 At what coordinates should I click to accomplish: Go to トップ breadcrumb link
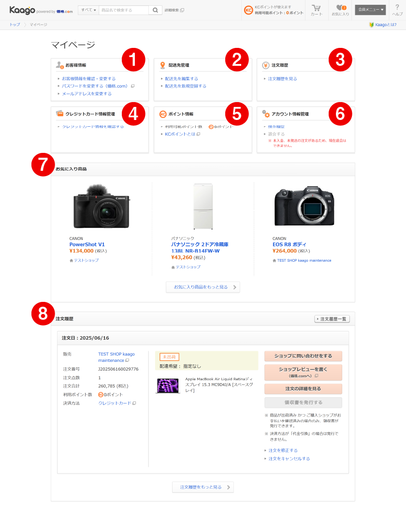pos(14,25)
